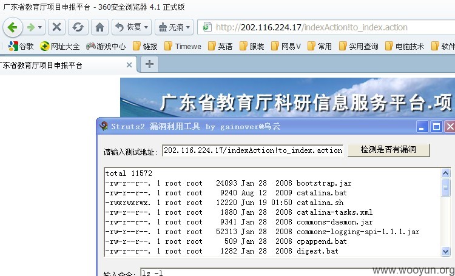The image size is (455, 276).
Task: Open the 网易V bookmark folder
Action: coord(286,46)
